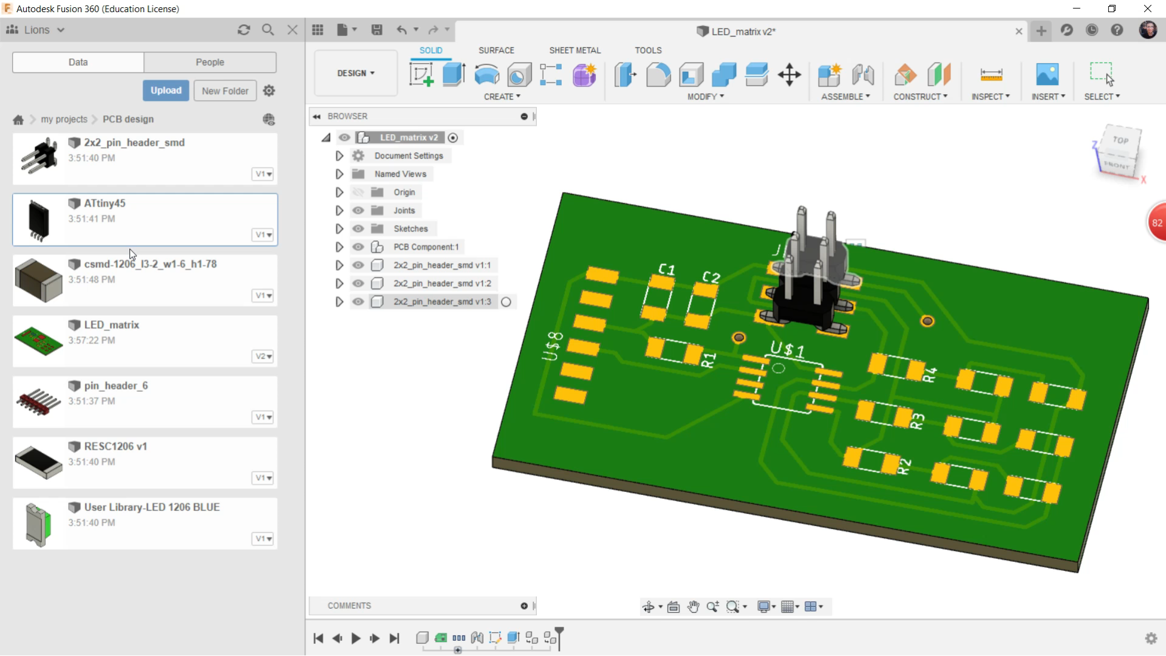
Task: Switch to the Sheet Metal tab
Action: click(574, 50)
